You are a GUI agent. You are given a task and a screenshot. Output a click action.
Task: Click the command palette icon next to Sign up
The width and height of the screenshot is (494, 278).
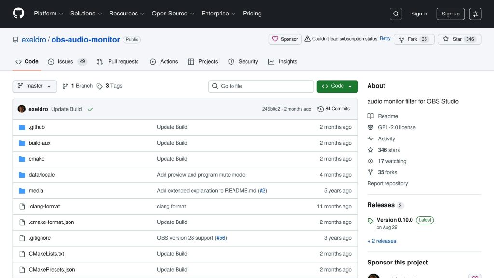coord(475,14)
